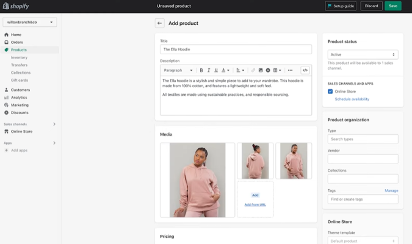
Task: Click the Title input field
Action: click(x=236, y=49)
